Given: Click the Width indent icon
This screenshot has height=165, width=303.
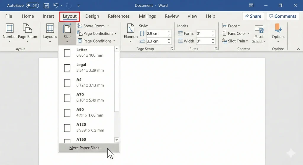Looking at the screenshot, I should click(x=180, y=41).
